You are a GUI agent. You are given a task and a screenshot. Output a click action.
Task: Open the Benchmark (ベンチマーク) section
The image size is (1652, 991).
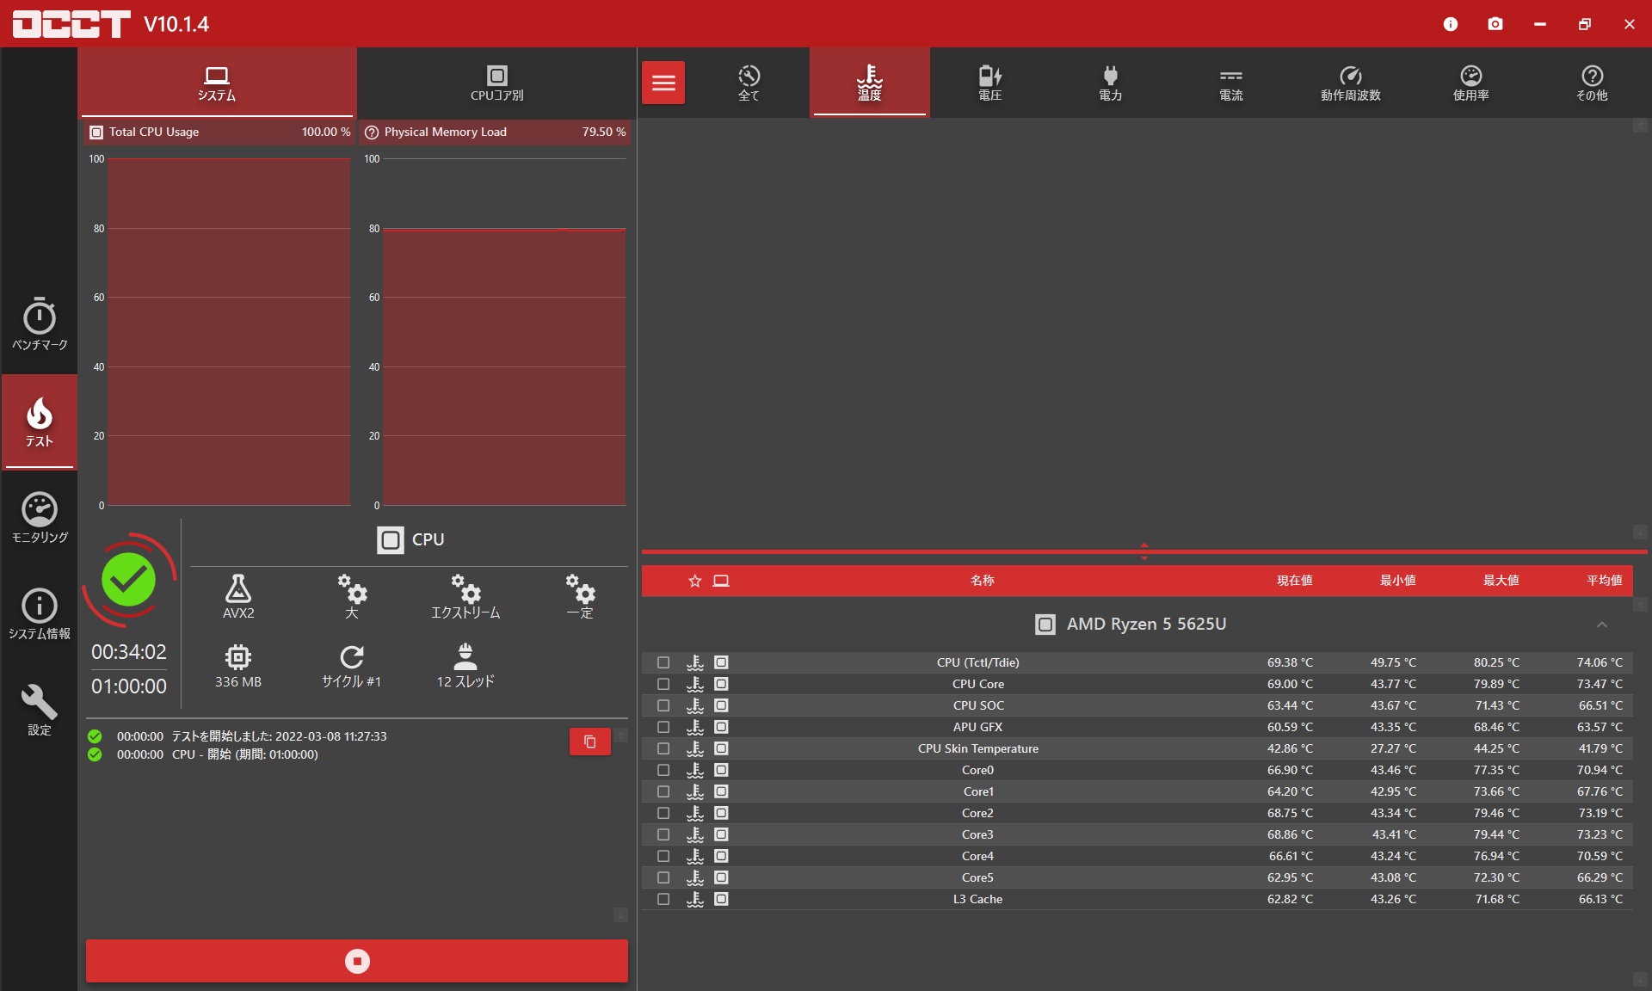(x=40, y=324)
